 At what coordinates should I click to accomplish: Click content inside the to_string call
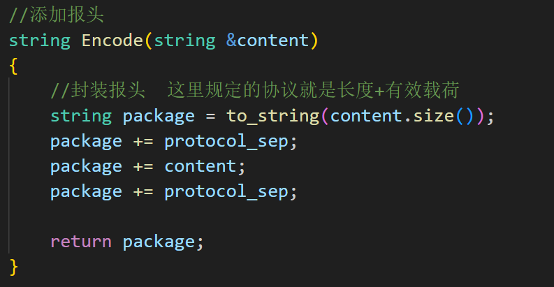point(365,115)
